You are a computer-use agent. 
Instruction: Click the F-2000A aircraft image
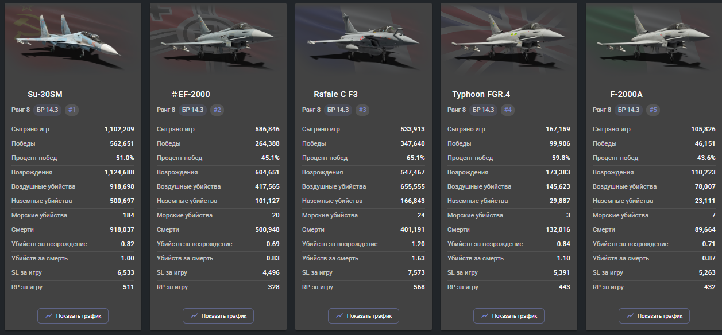coord(653,41)
